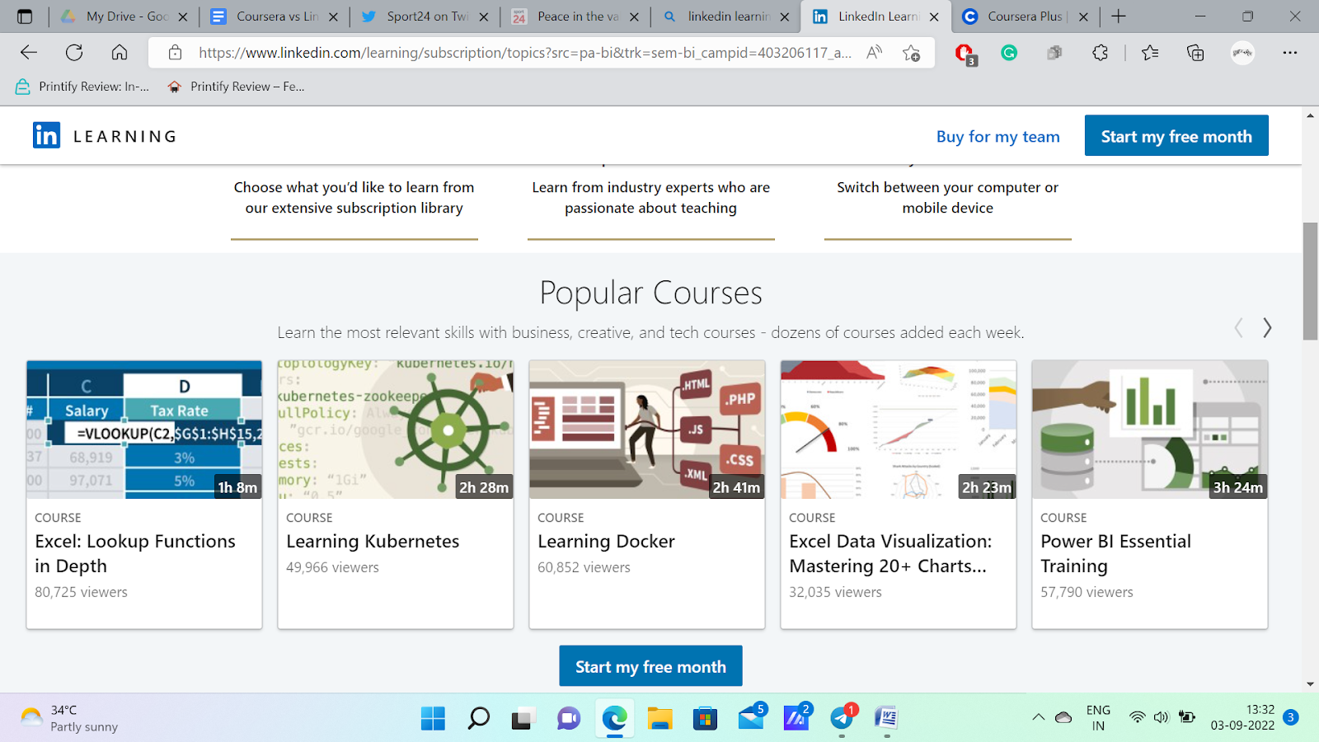The height and width of the screenshot is (742, 1319).
Task: Open the clock and date flyout
Action: [1242, 717]
